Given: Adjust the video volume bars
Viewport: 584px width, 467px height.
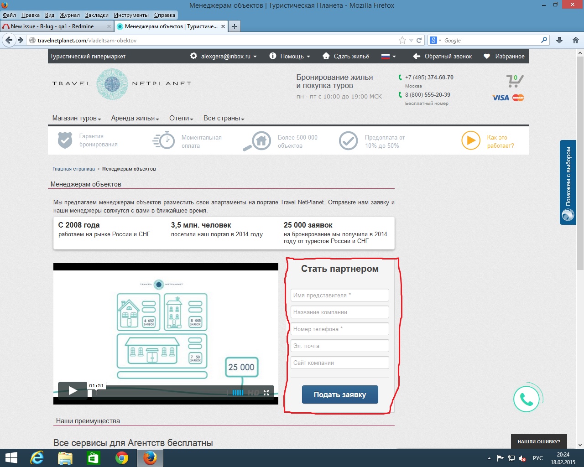Looking at the screenshot, I should point(238,393).
